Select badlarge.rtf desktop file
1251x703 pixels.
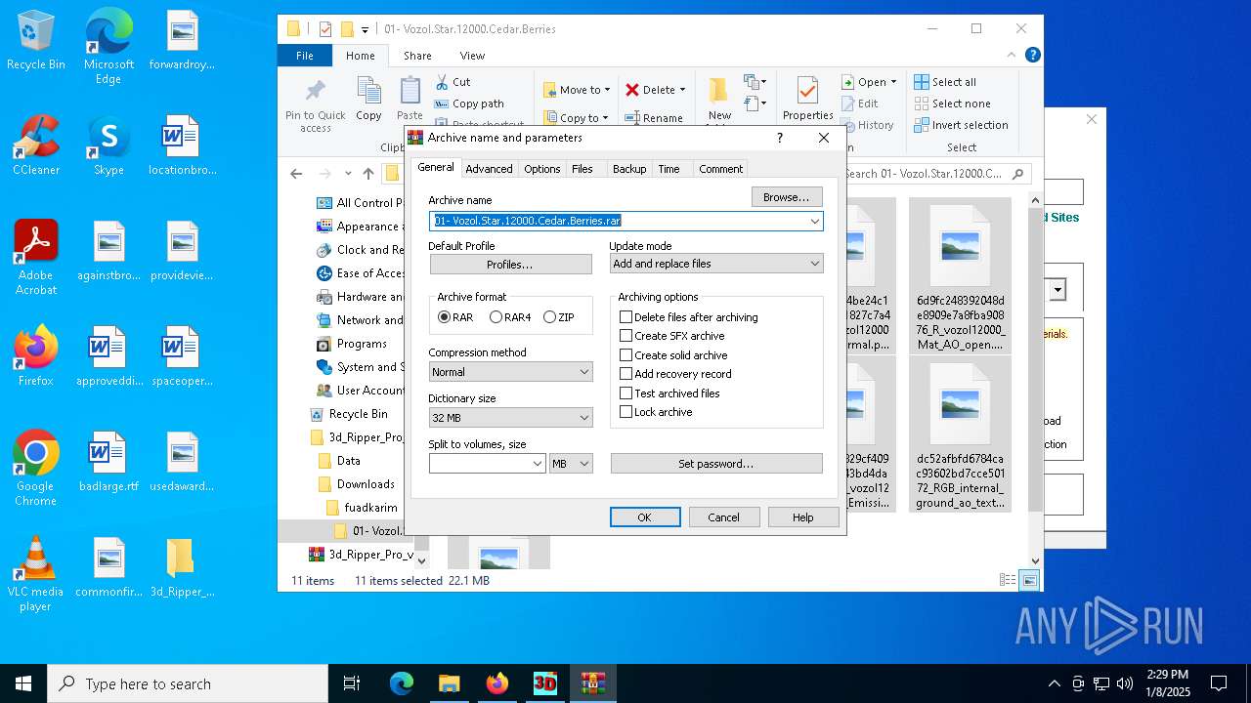[108, 463]
